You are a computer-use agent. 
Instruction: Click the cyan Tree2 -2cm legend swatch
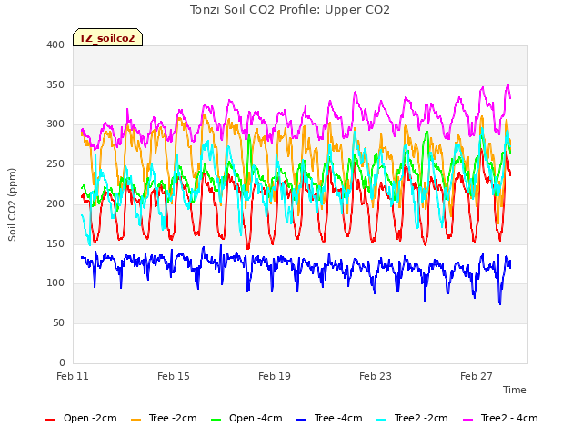(381, 420)
